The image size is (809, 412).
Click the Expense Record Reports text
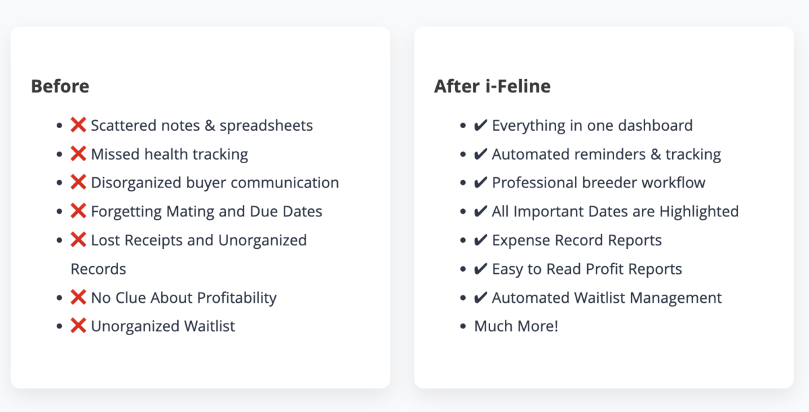pos(577,240)
